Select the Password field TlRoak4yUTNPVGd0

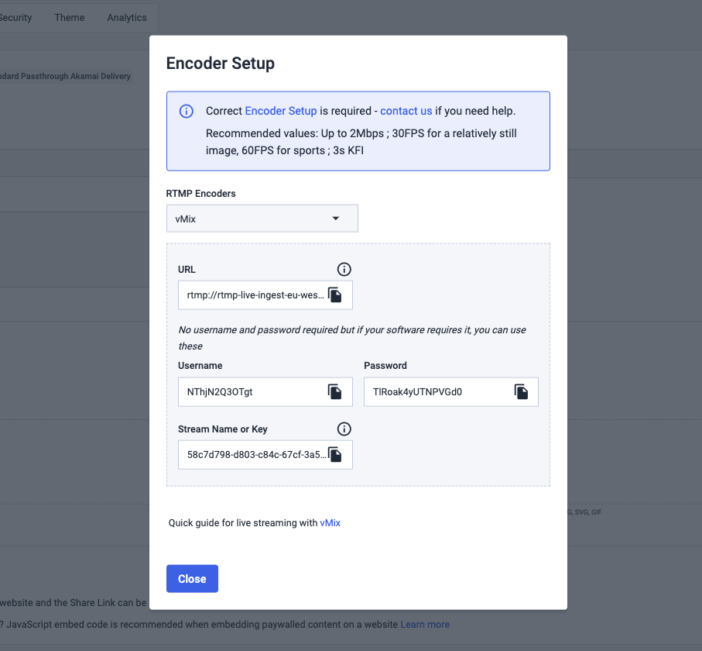tap(451, 392)
